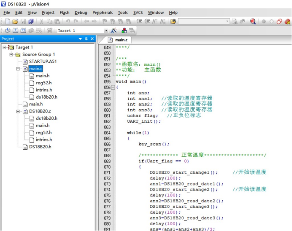This screenshot has width=292, height=231.
Task: Click the Cut scissors icon
Action: (x=41, y=21)
